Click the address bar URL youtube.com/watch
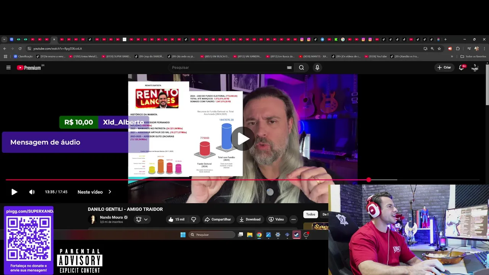489x275 pixels. click(x=57, y=49)
